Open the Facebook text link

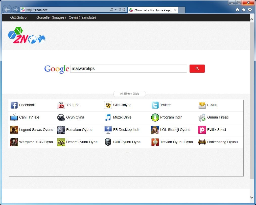coord(27,105)
